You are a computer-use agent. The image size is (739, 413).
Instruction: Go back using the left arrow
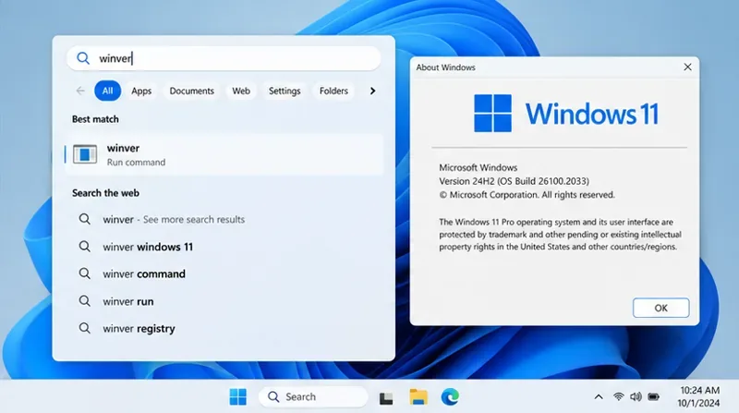coord(80,91)
